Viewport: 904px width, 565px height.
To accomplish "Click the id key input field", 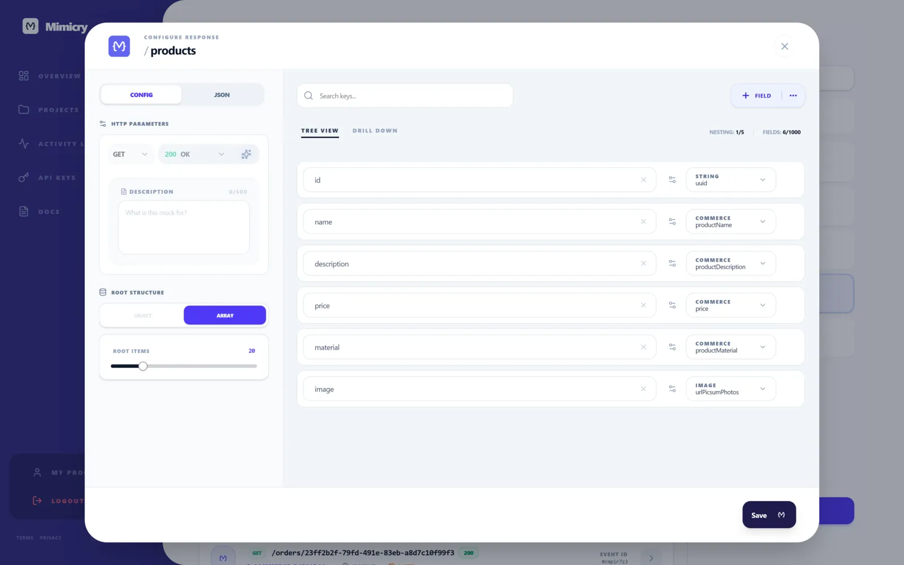I will (480, 180).
